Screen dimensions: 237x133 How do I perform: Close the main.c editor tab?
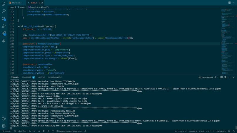(42, 3)
